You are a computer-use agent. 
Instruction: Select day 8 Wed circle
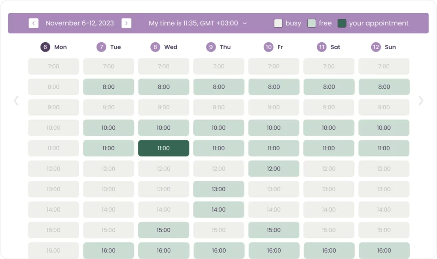coord(155,47)
